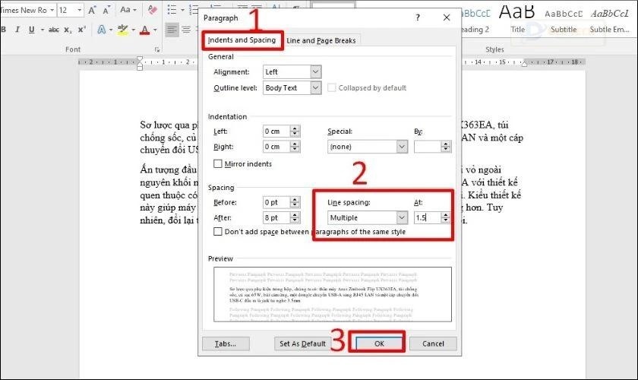This screenshot has height=380, width=638.
Task: Open the font name dropdown
Action: (52, 10)
